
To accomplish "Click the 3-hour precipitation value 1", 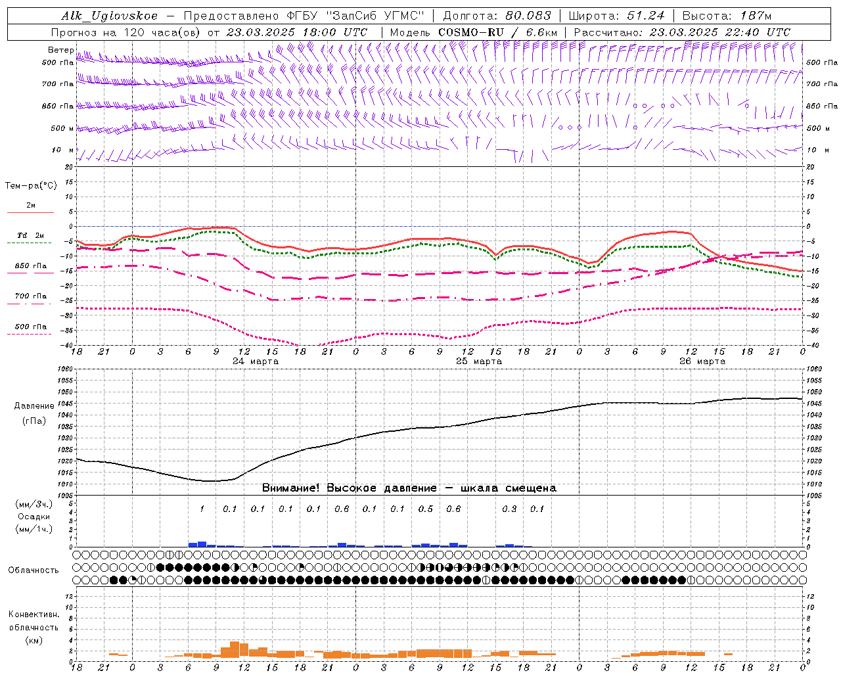I will 202,509.
